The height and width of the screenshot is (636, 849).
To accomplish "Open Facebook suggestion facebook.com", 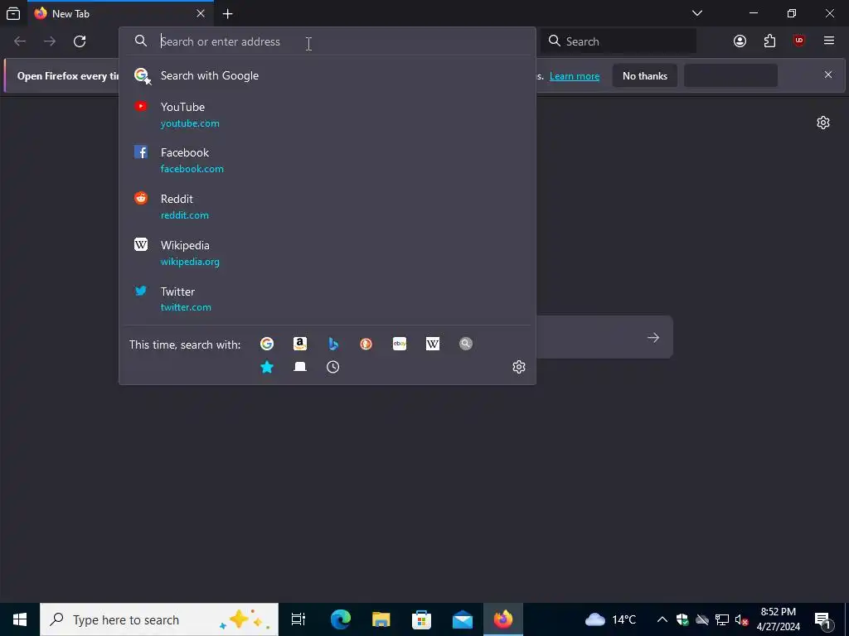I will coord(327,161).
